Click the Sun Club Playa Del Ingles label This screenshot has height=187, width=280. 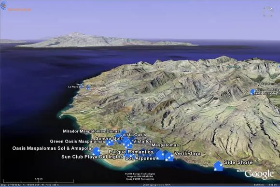(x=92, y=157)
